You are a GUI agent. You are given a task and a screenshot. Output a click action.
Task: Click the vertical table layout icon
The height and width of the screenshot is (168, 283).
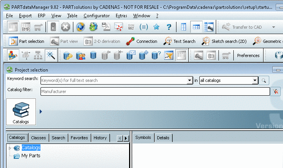[x=184, y=27]
